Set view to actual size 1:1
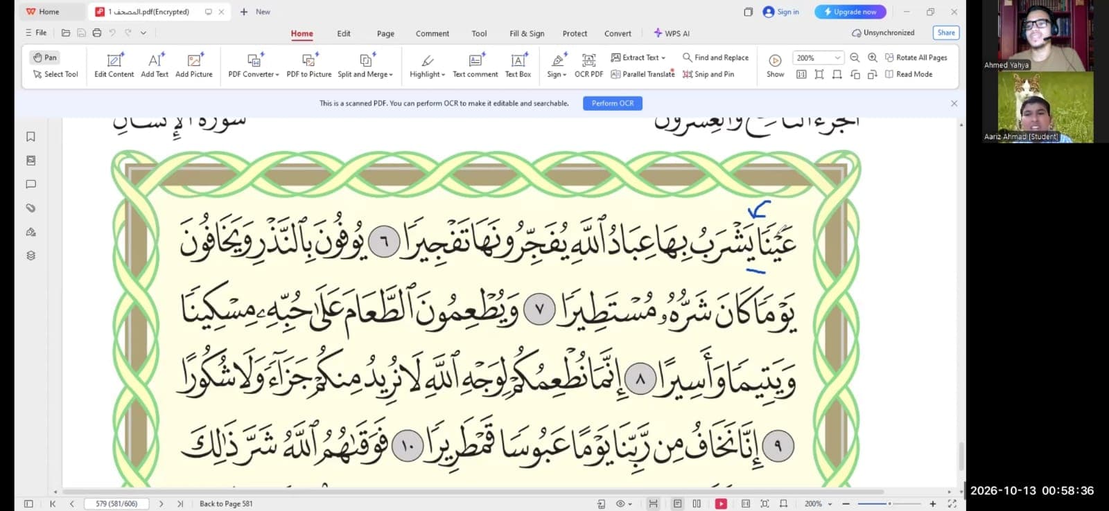Screen dimensions: 1109x511 pyautogui.click(x=801, y=74)
